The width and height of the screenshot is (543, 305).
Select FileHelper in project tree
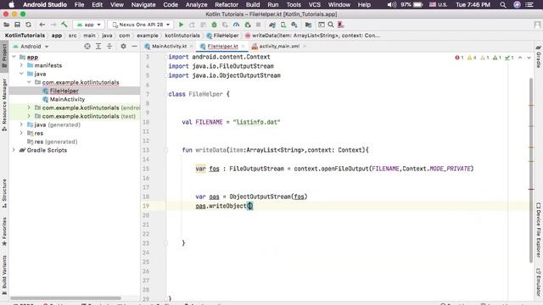pyautogui.click(x=64, y=91)
